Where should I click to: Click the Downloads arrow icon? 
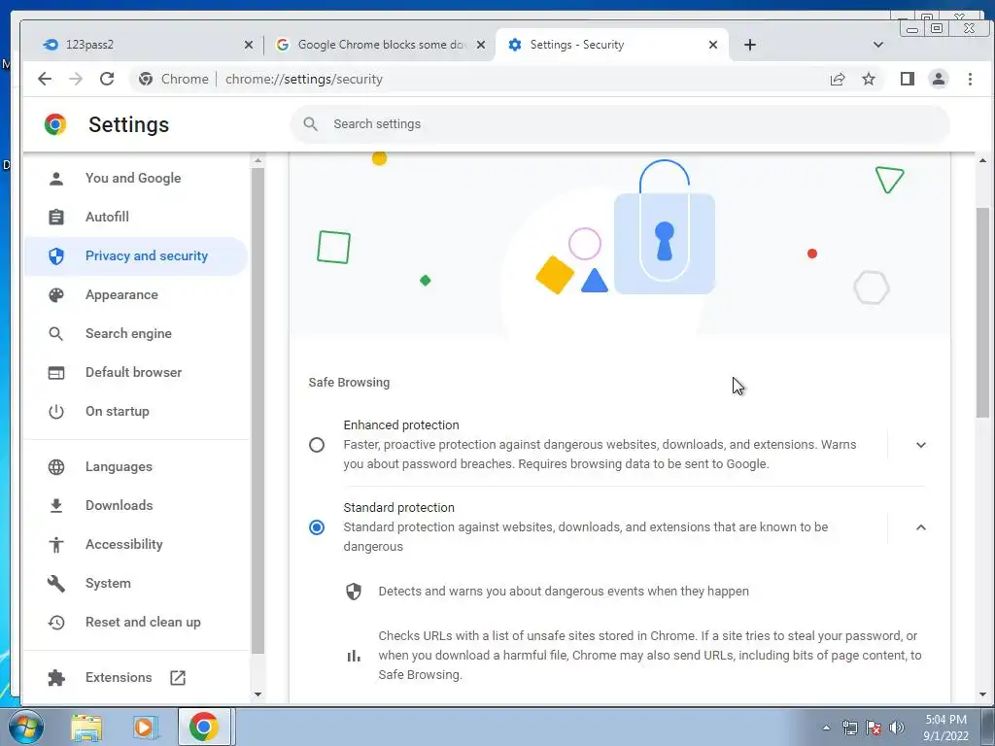coord(56,505)
